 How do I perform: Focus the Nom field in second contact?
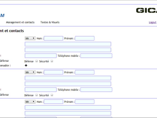[53, 72]
